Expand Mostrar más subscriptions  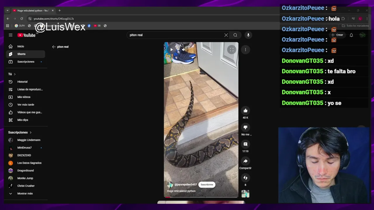tap(25, 193)
